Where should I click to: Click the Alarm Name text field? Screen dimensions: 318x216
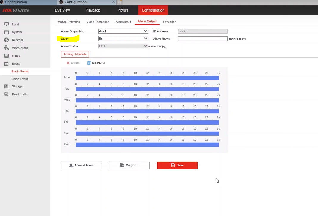tap(202, 39)
